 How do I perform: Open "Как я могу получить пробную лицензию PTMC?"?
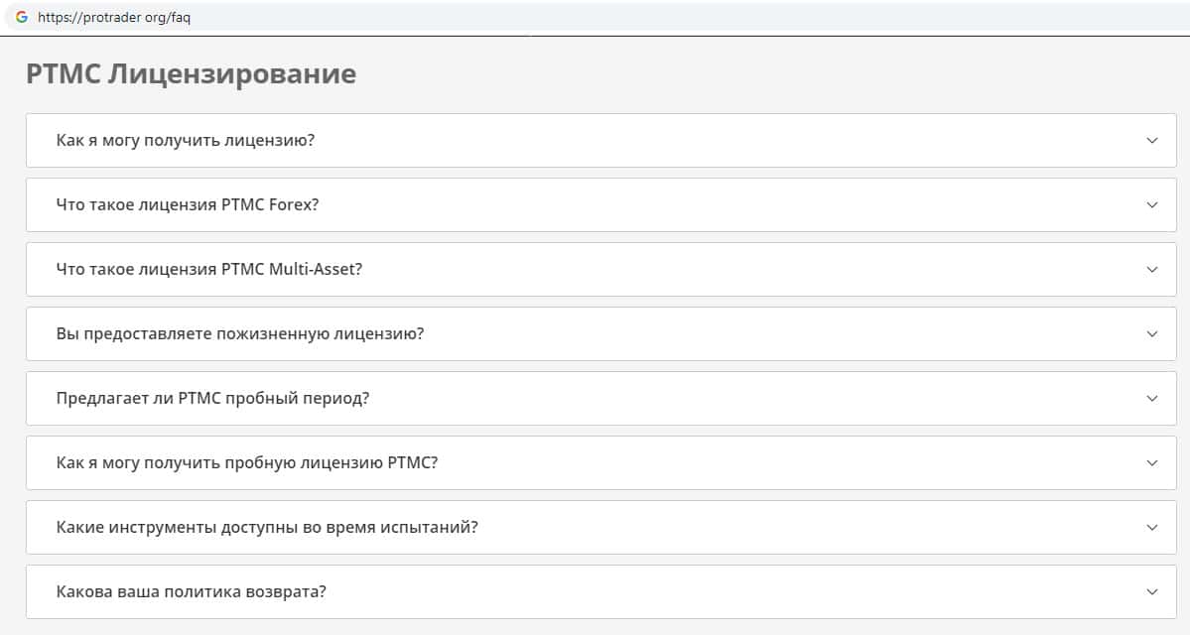click(247, 462)
